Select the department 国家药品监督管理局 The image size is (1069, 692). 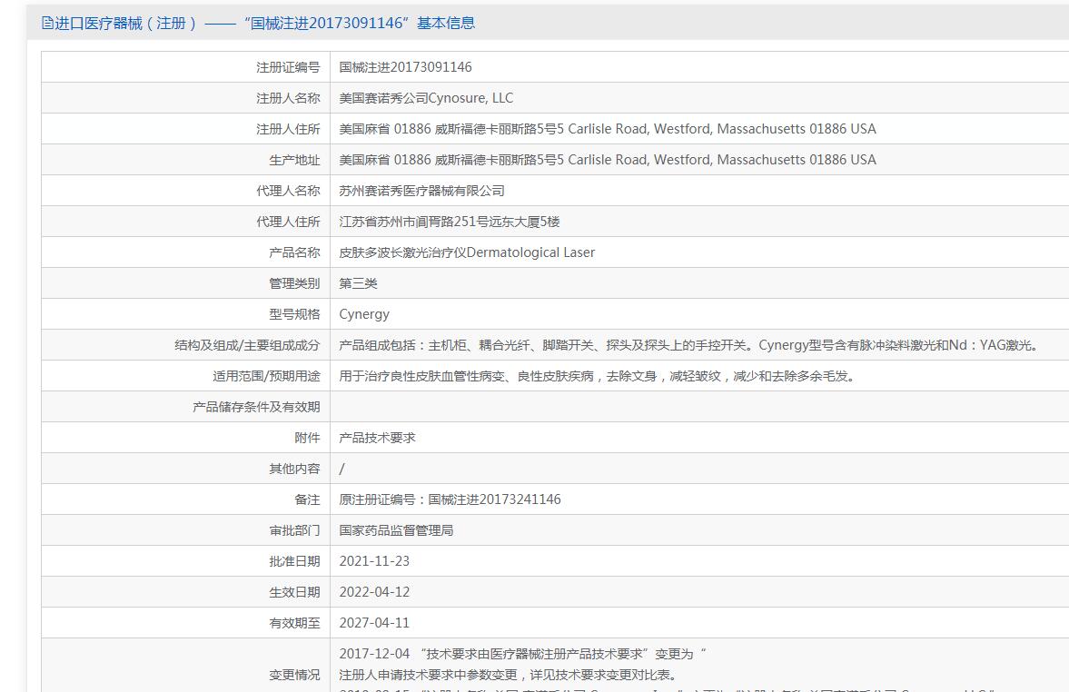coord(396,530)
